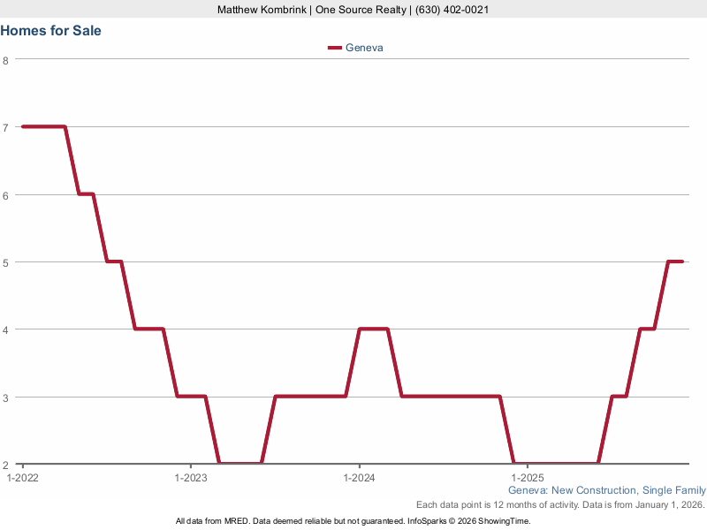Click the 12 months of activity note
The image size is (707, 530).
pyautogui.click(x=559, y=504)
